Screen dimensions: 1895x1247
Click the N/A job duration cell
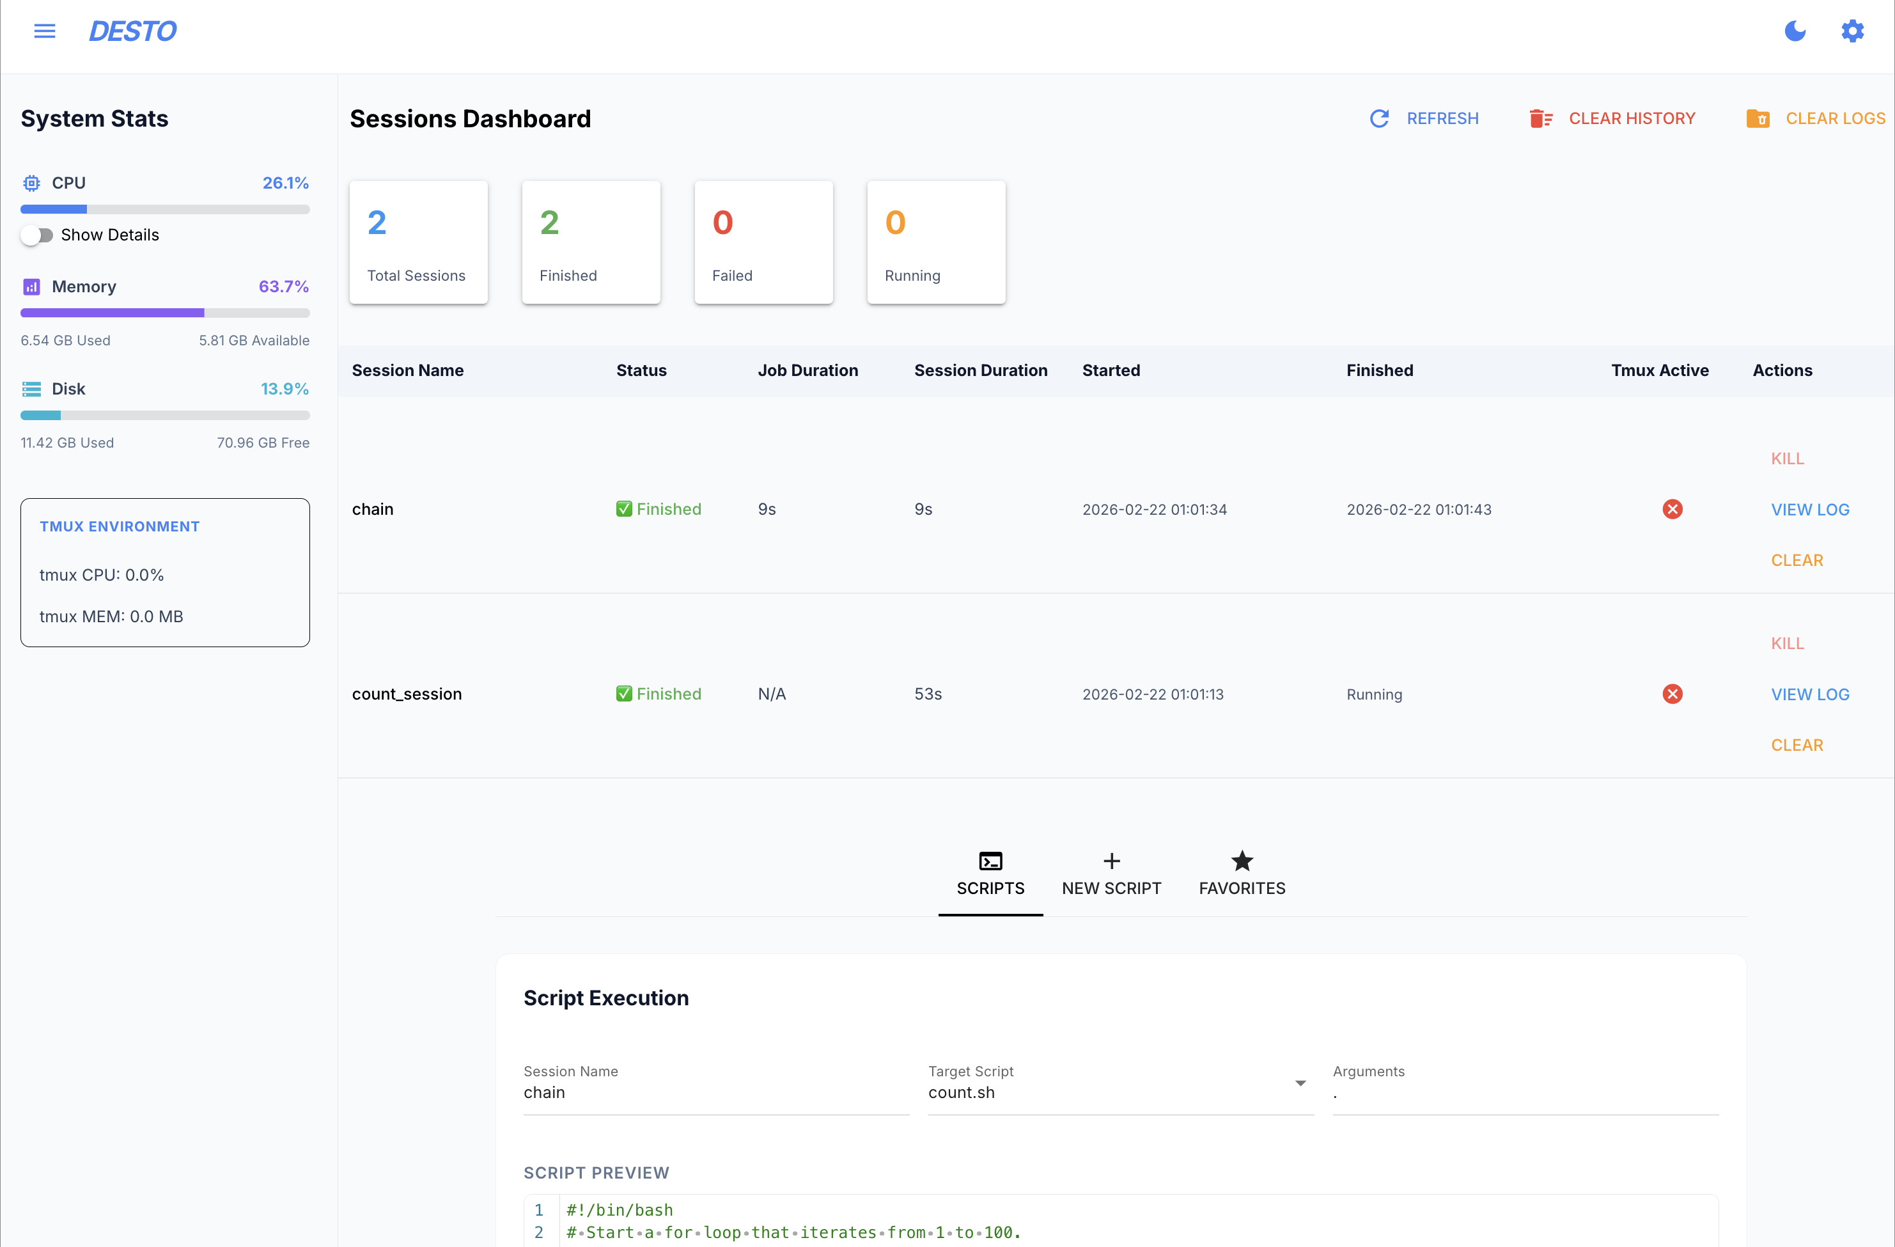point(771,694)
